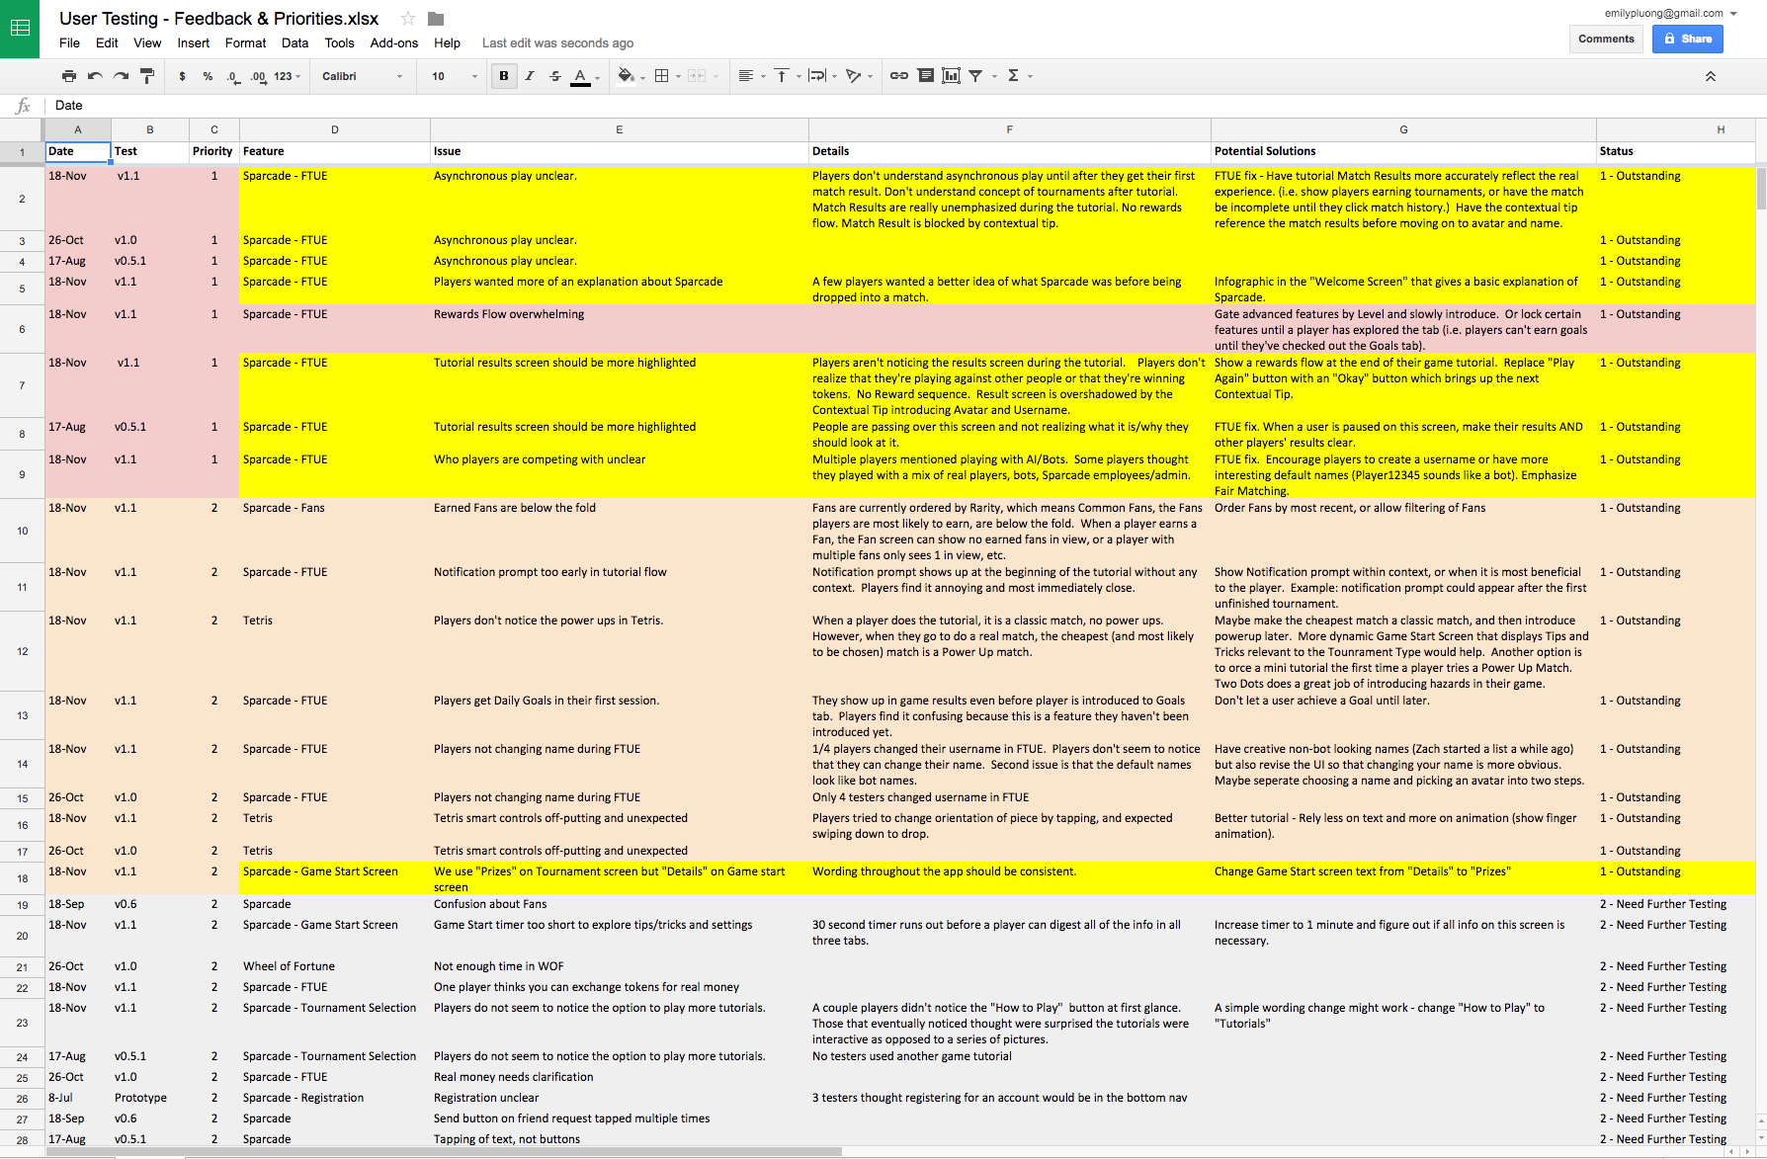Click the vertical scrollbar thumb
1767x1159 pixels.
point(1761,188)
